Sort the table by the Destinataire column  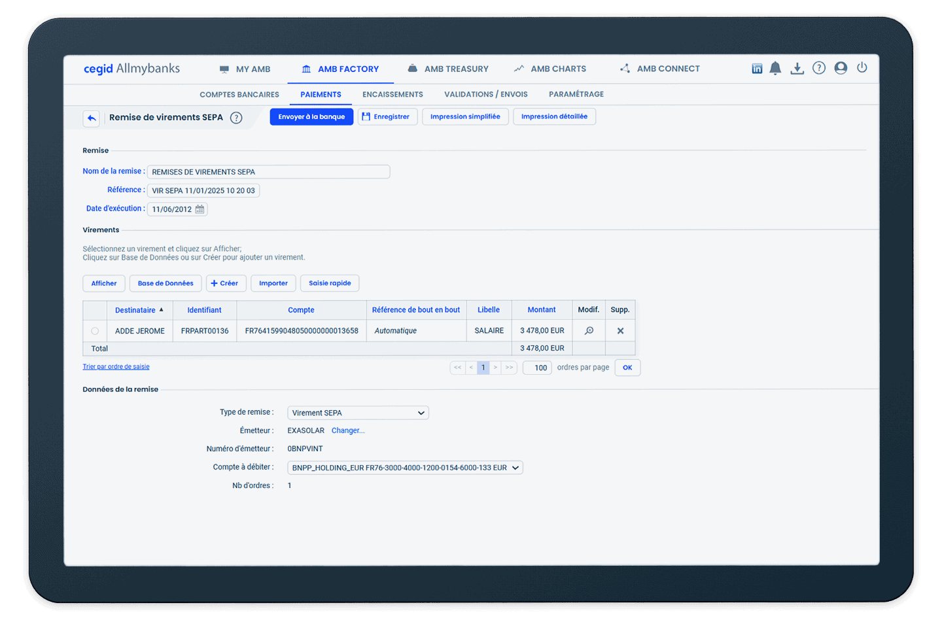(x=136, y=309)
